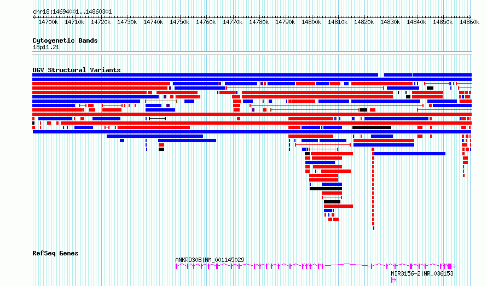Click the 14820k ruler tick label
This screenshot has width=487, height=286.
(x=364, y=22)
